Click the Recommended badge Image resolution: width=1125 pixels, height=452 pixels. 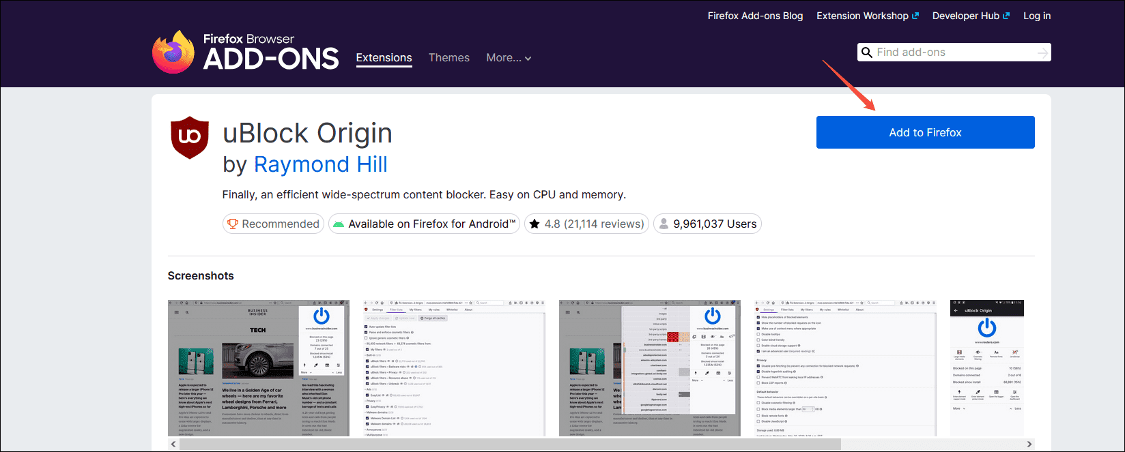point(274,224)
